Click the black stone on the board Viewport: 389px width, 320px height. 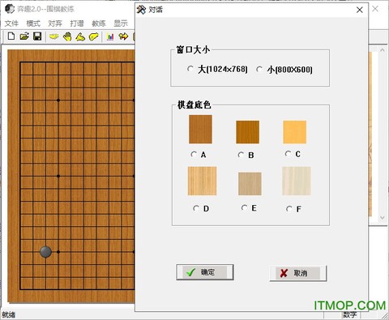click(45, 252)
